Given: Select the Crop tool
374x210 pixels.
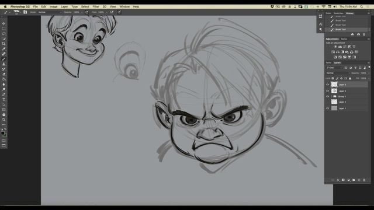Looking at the screenshot, I should [x=4, y=44].
